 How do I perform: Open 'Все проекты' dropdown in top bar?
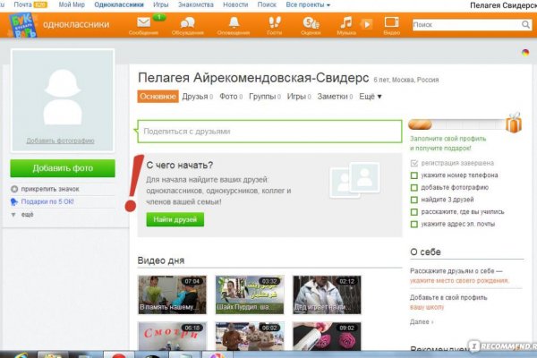click(x=308, y=4)
